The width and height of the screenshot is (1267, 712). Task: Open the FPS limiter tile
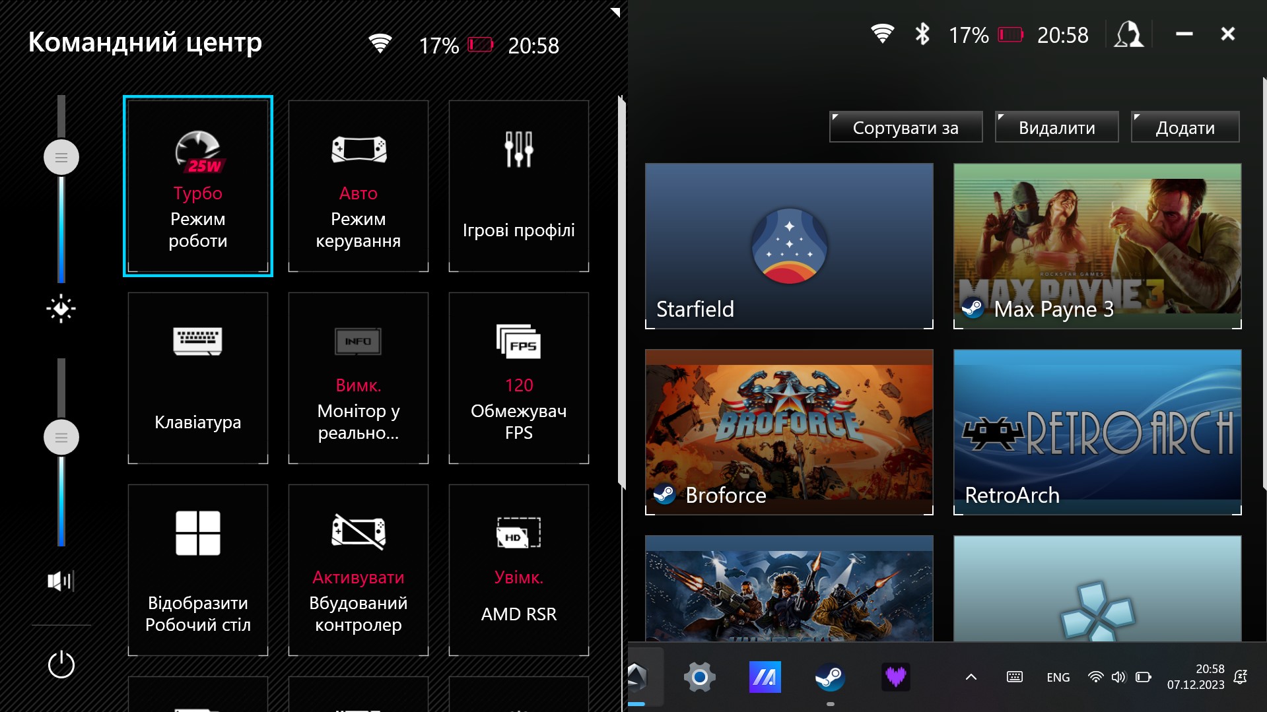[518, 378]
